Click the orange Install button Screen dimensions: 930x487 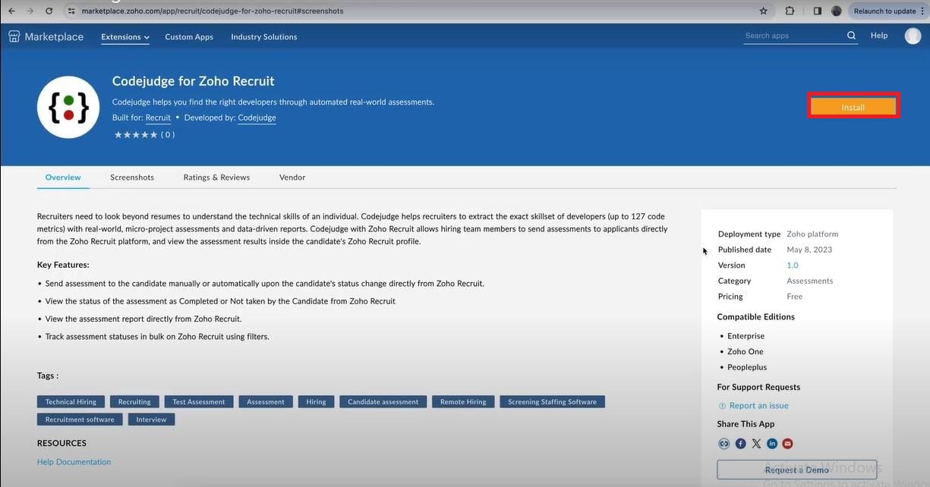point(853,107)
